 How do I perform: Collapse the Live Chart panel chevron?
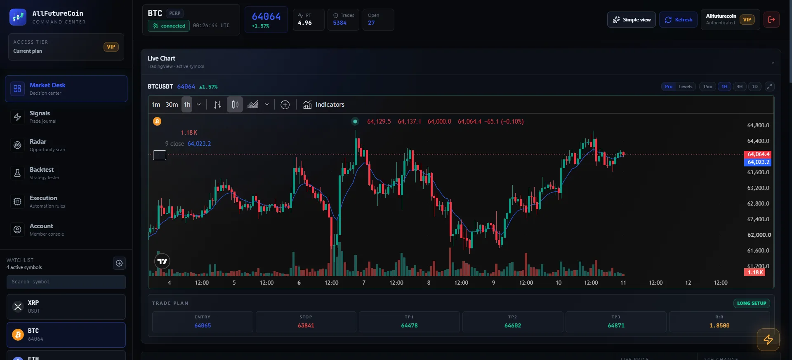coord(773,63)
